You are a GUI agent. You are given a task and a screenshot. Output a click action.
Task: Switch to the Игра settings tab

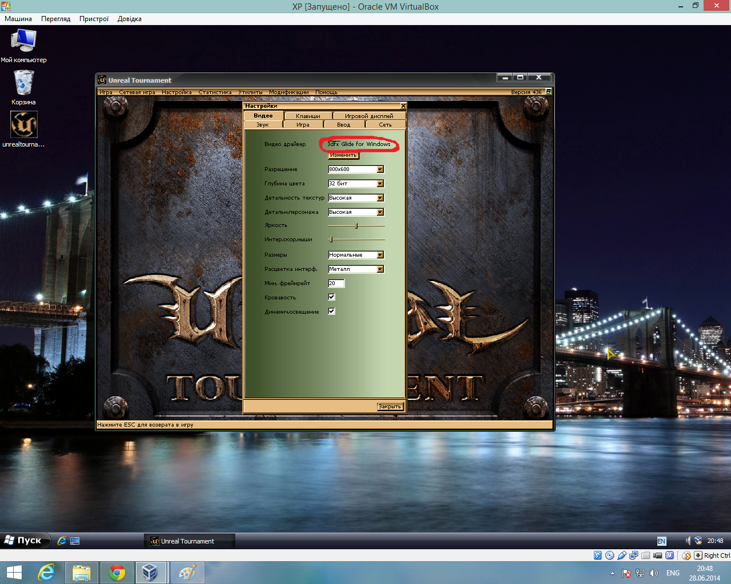click(303, 124)
